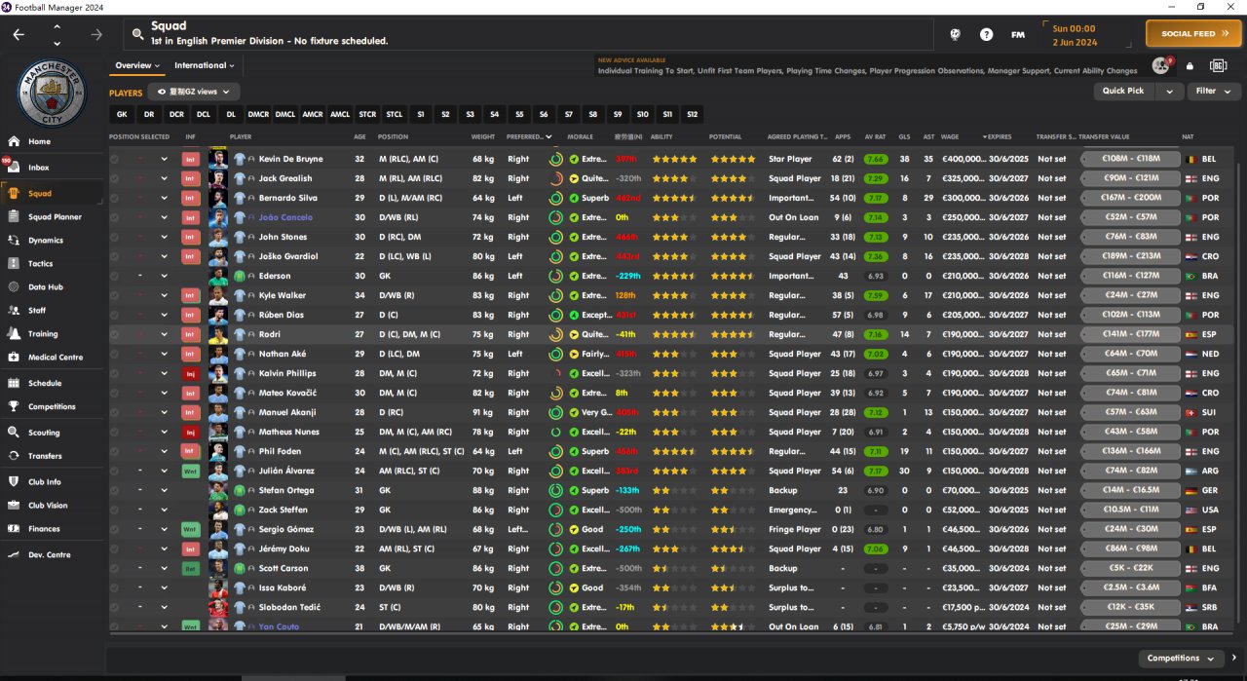Open the world football globe icon
The image size is (1247, 681).
tap(956, 34)
